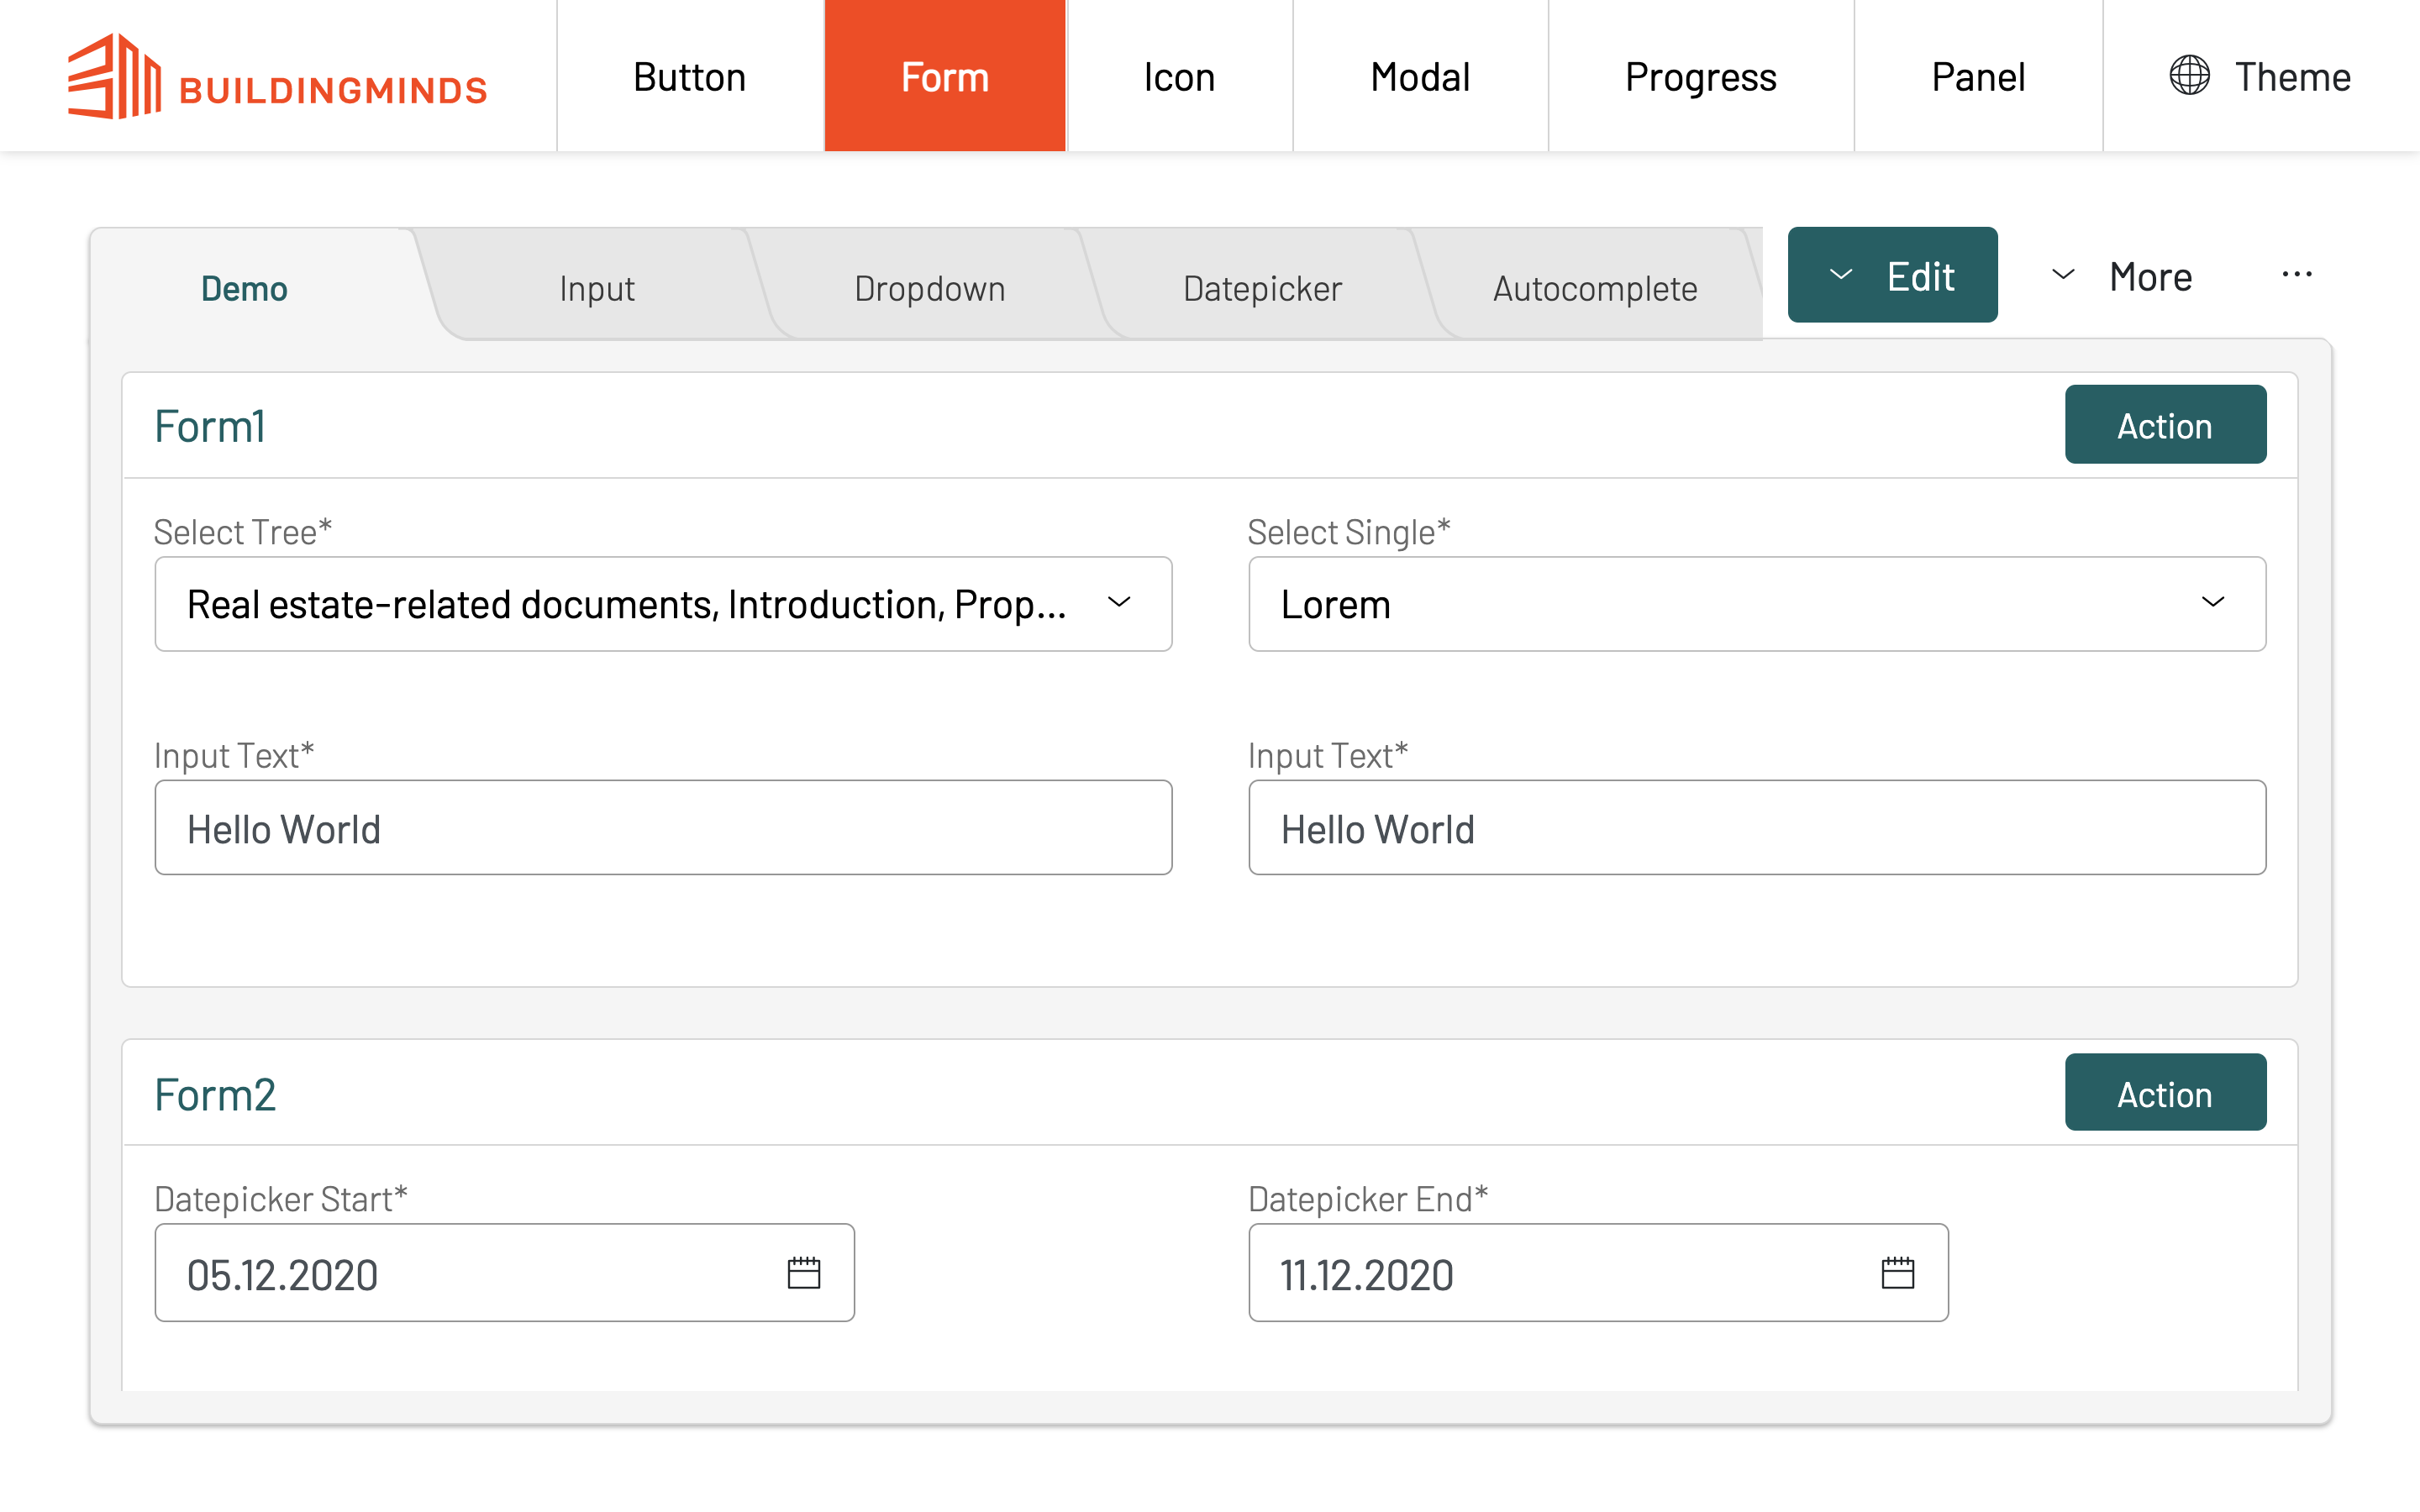Open the Select Single dropdown showing Lorem
2420x1512 pixels.
coord(1757,604)
